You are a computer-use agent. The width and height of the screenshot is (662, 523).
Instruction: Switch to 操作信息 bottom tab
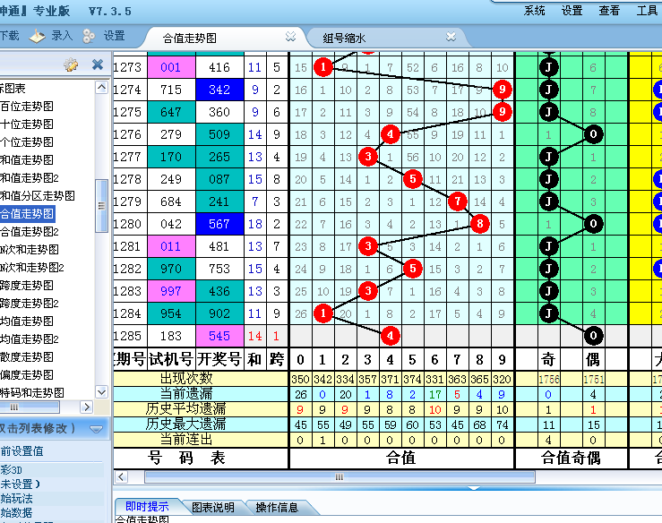[277, 507]
